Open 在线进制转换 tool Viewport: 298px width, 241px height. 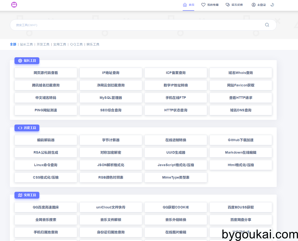click(x=176, y=140)
